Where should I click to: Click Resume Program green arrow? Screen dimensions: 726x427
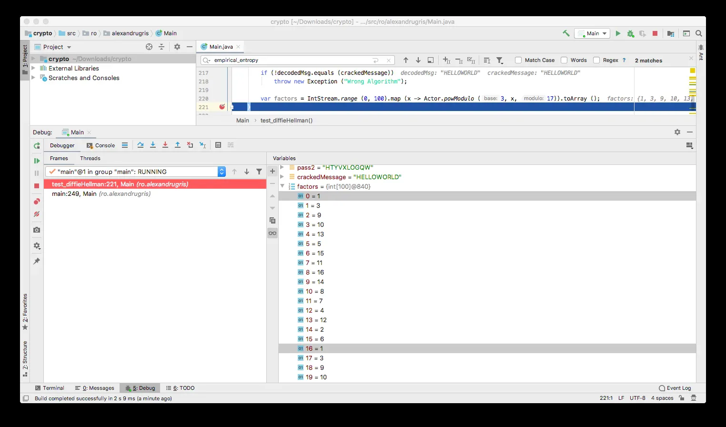[37, 161]
